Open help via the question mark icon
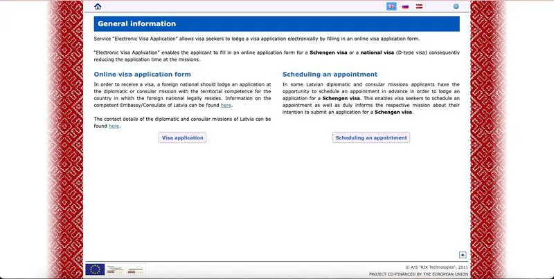This screenshot has width=554, height=279. [456, 6]
